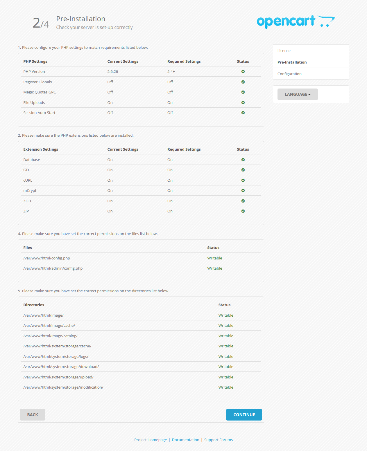Open Documentation link in footer
367x451 pixels.
(186, 440)
